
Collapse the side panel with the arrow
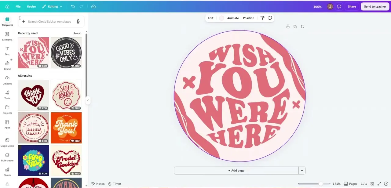[88, 100]
